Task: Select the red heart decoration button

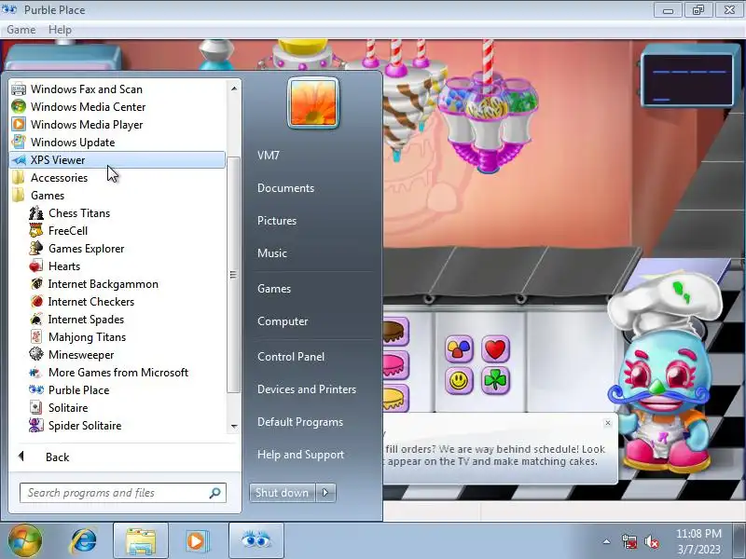Action: [x=495, y=349]
